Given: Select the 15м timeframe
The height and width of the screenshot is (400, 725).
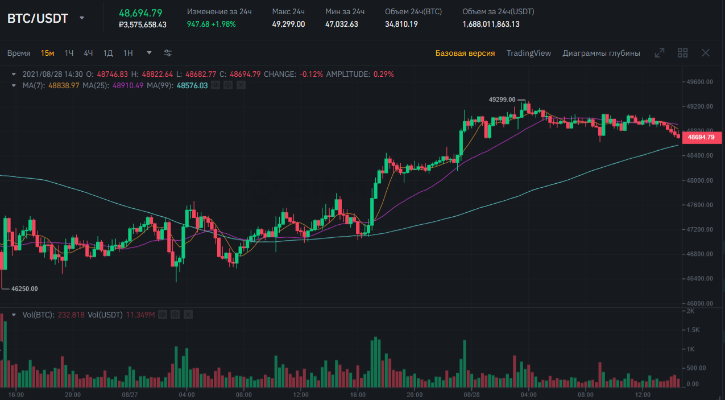Looking at the screenshot, I should click(x=47, y=53).
